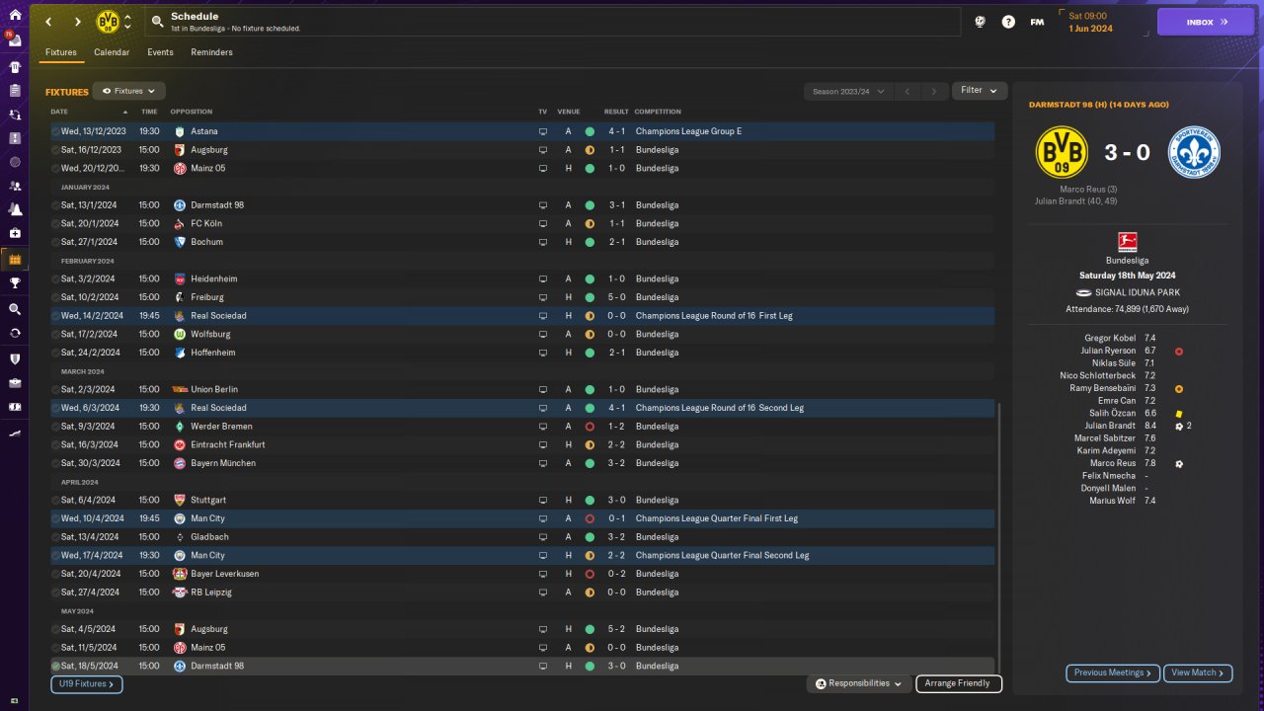1264x711 pixels.
Task: Open the club switcher arrows beside the BVB badge
Action: click(x=127, y=22)
